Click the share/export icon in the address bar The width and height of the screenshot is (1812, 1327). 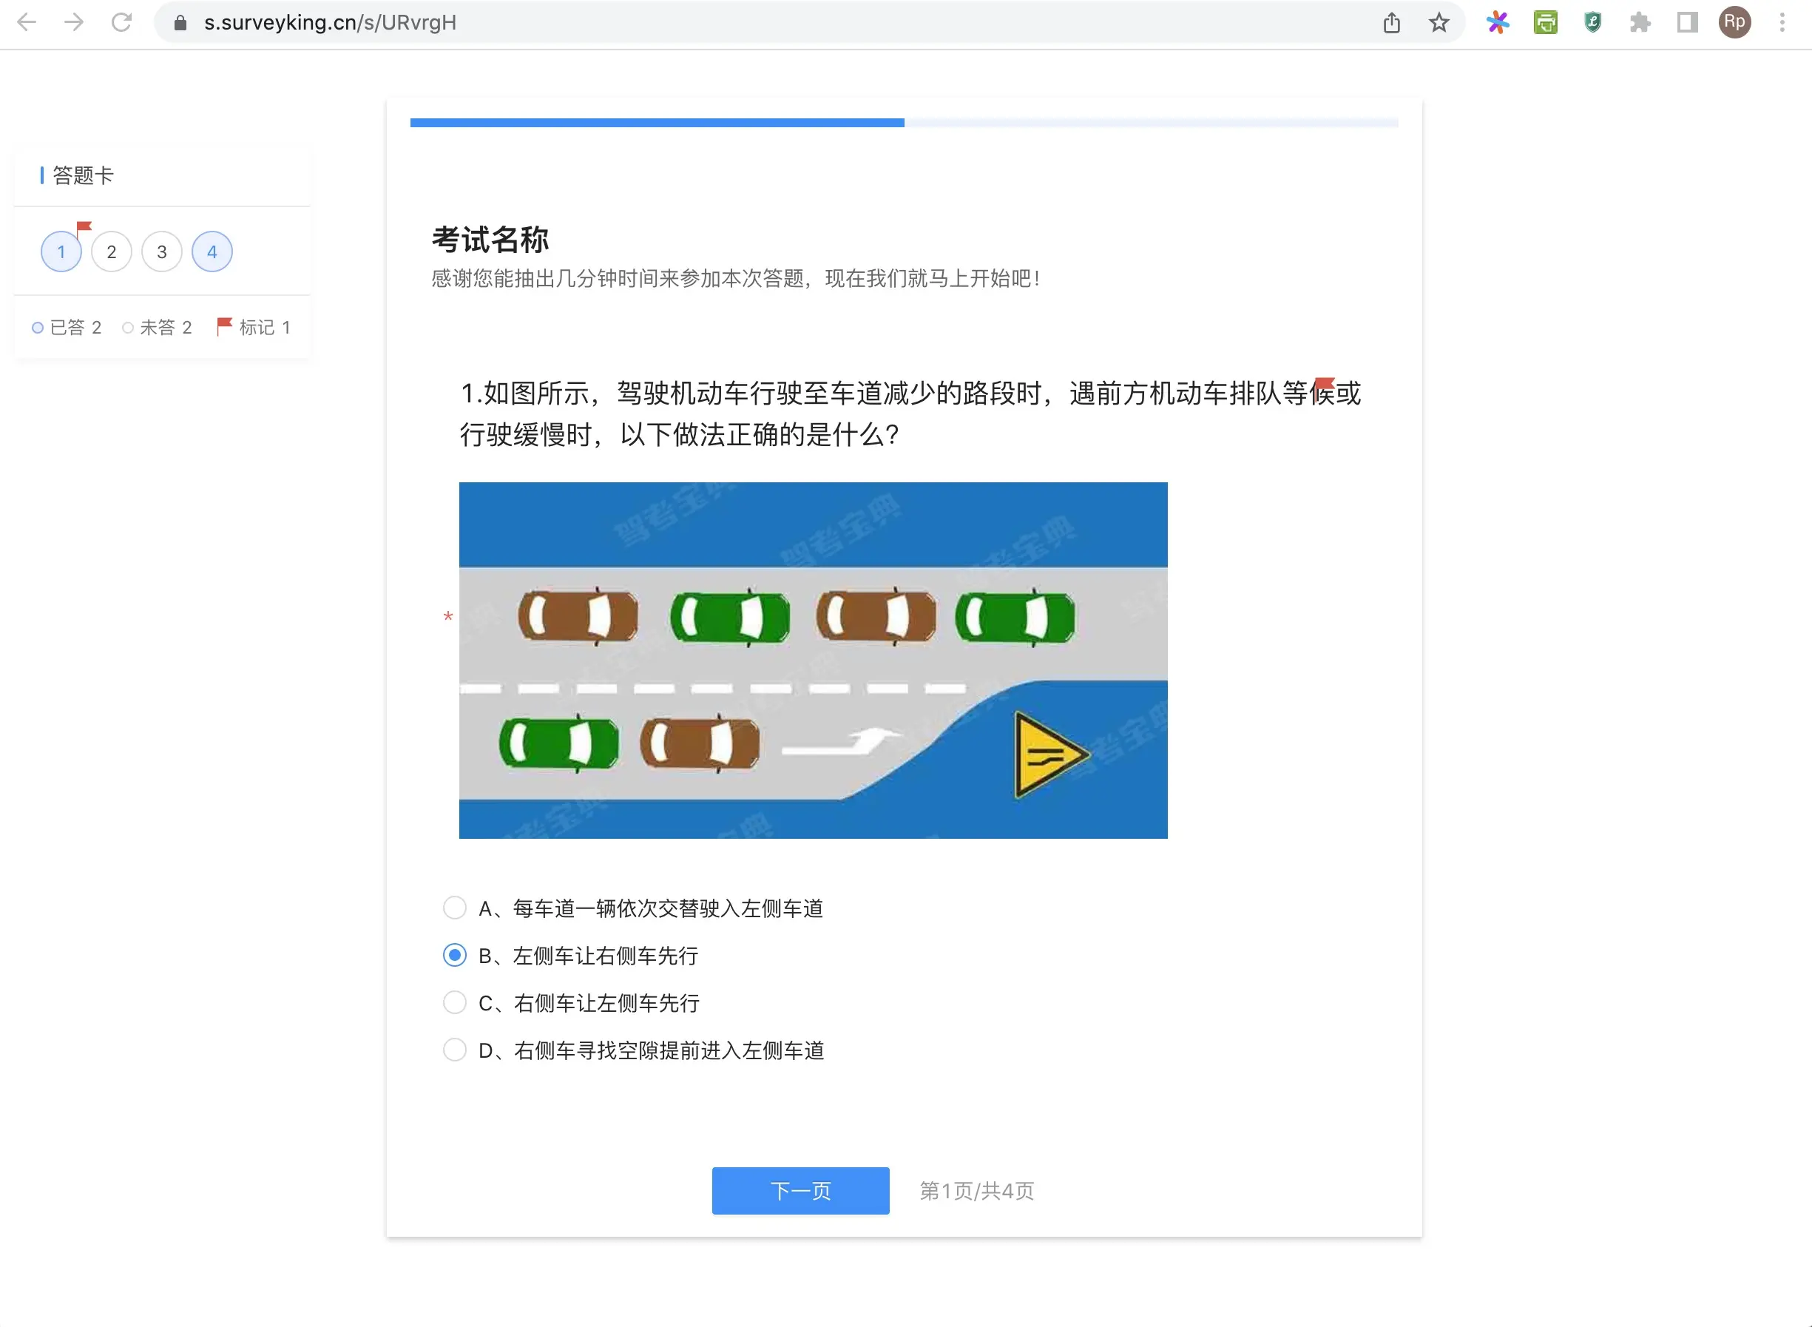coord(1393,22)
